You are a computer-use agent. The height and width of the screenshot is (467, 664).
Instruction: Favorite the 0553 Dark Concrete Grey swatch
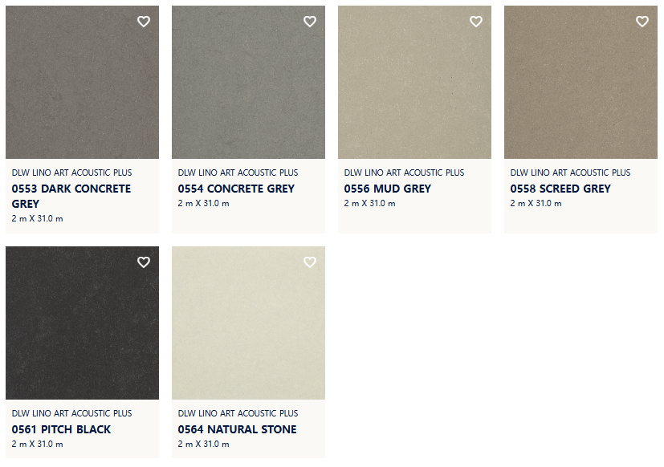pyautogui.click(x=144, y=21)
